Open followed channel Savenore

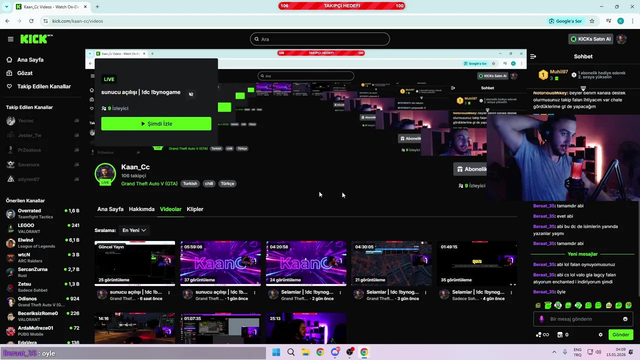42,164
